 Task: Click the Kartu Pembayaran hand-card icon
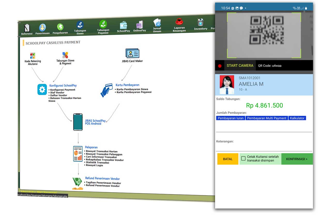point(106,90)
